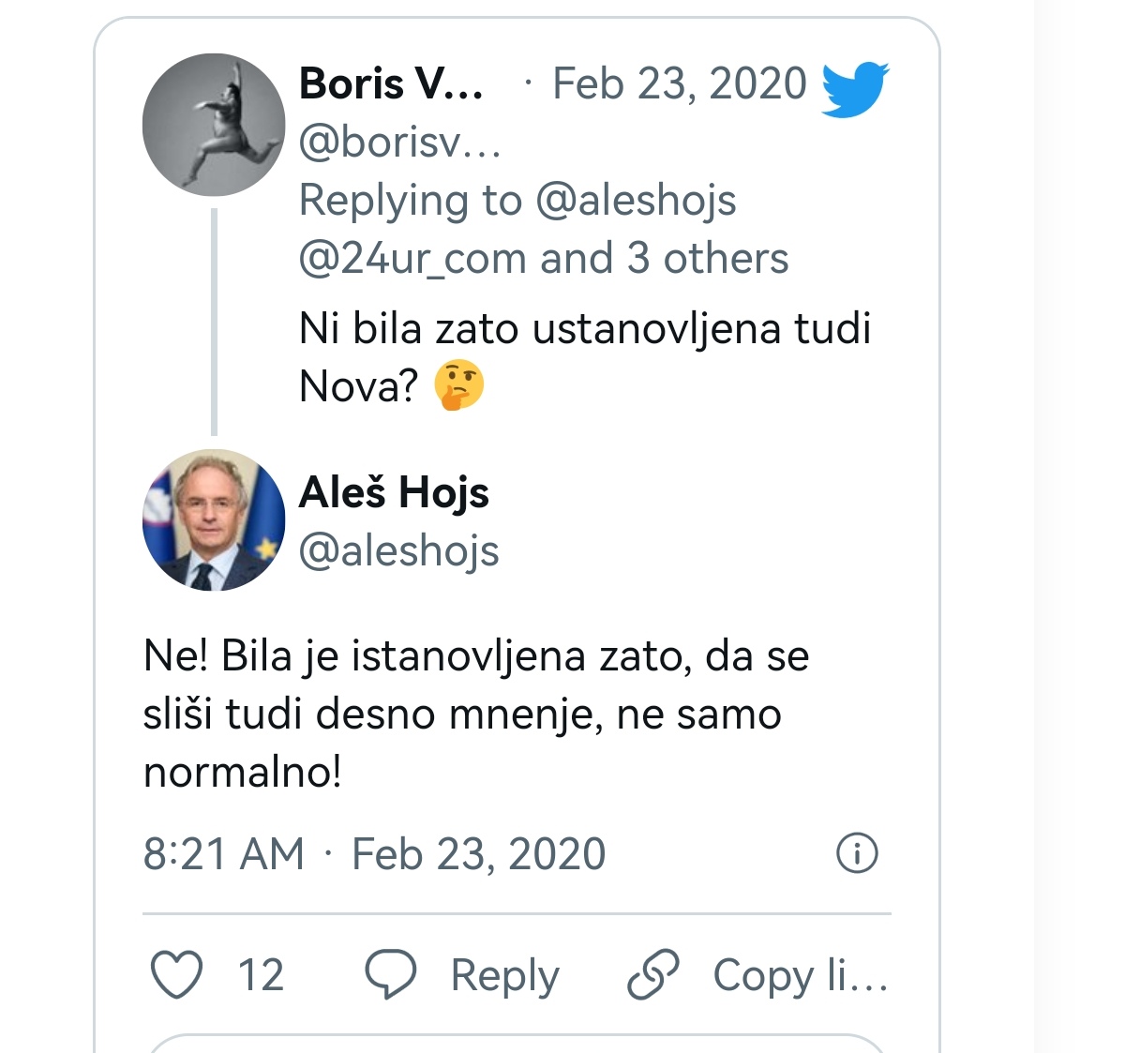
Task: Open the tweet info circle icon
Action: click(857, 853)
